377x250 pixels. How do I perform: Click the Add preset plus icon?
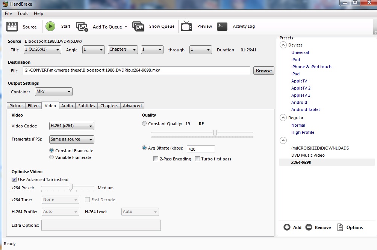tap(287, 227)
